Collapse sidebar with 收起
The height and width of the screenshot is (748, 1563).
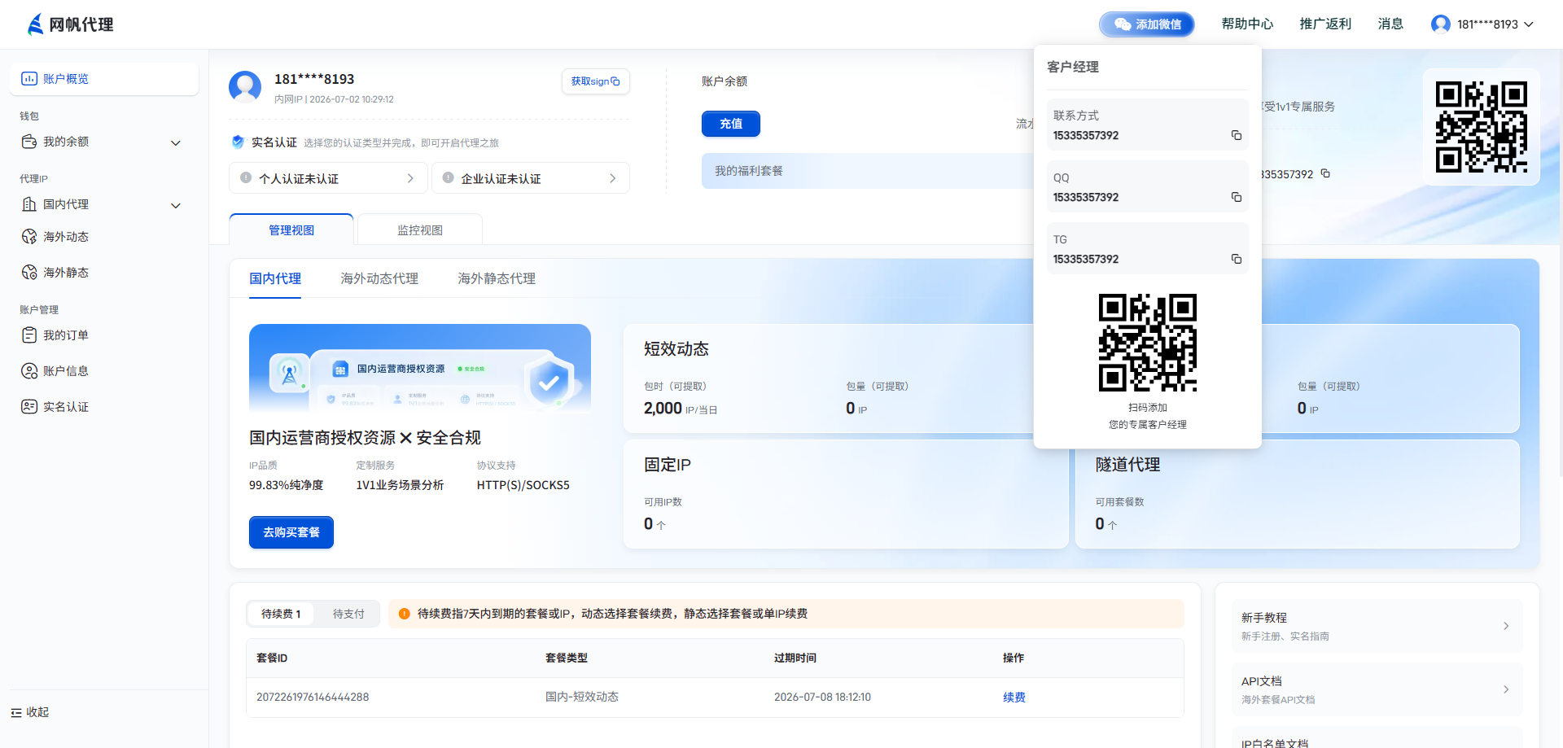click(30, 712)
